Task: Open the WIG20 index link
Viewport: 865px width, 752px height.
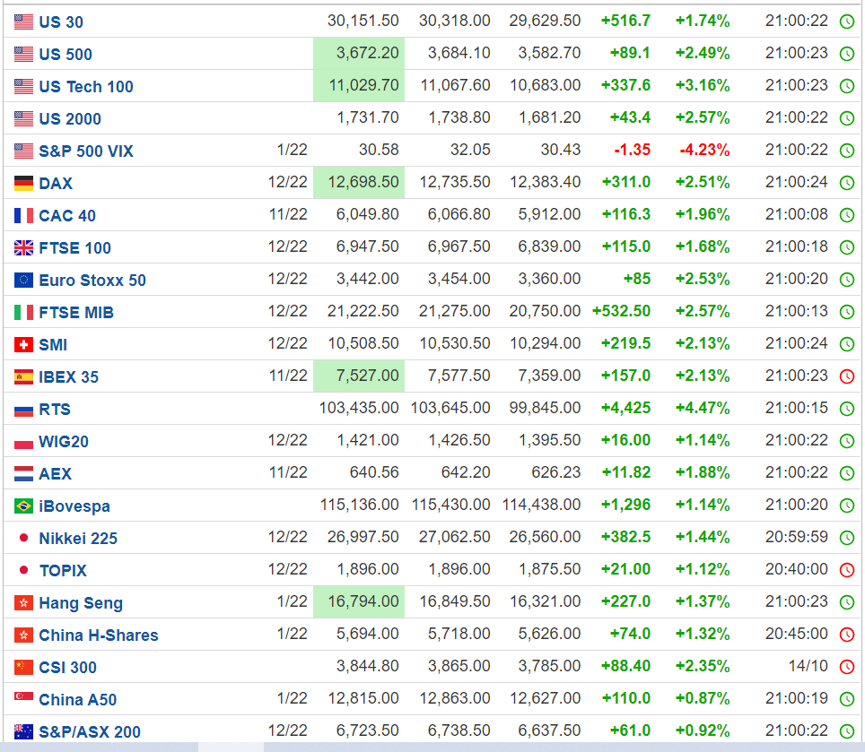Action: click(x=64, y=442)
